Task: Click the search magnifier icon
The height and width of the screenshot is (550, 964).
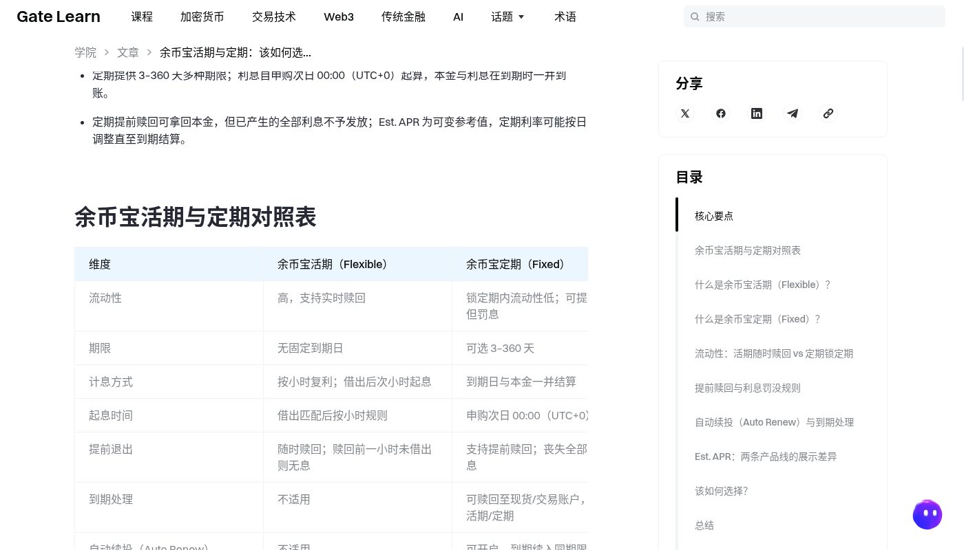Action: pos(695,16)
